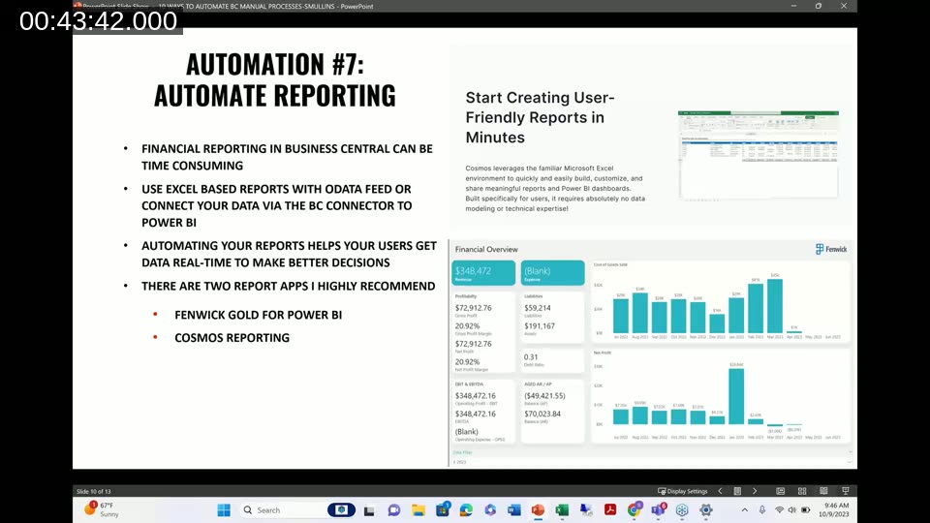Open Settings gear on the taskbar
Screen dimensions: 930x523
(706, 510)
